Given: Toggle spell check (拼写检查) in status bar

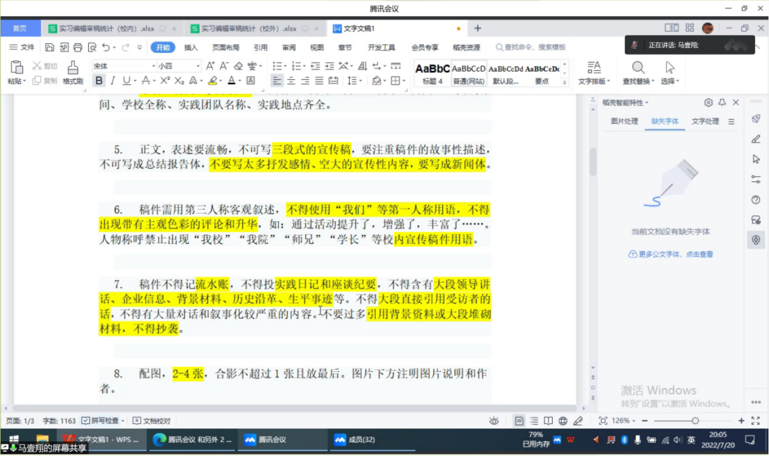Looking at the screenshot, I should [103, 421].
